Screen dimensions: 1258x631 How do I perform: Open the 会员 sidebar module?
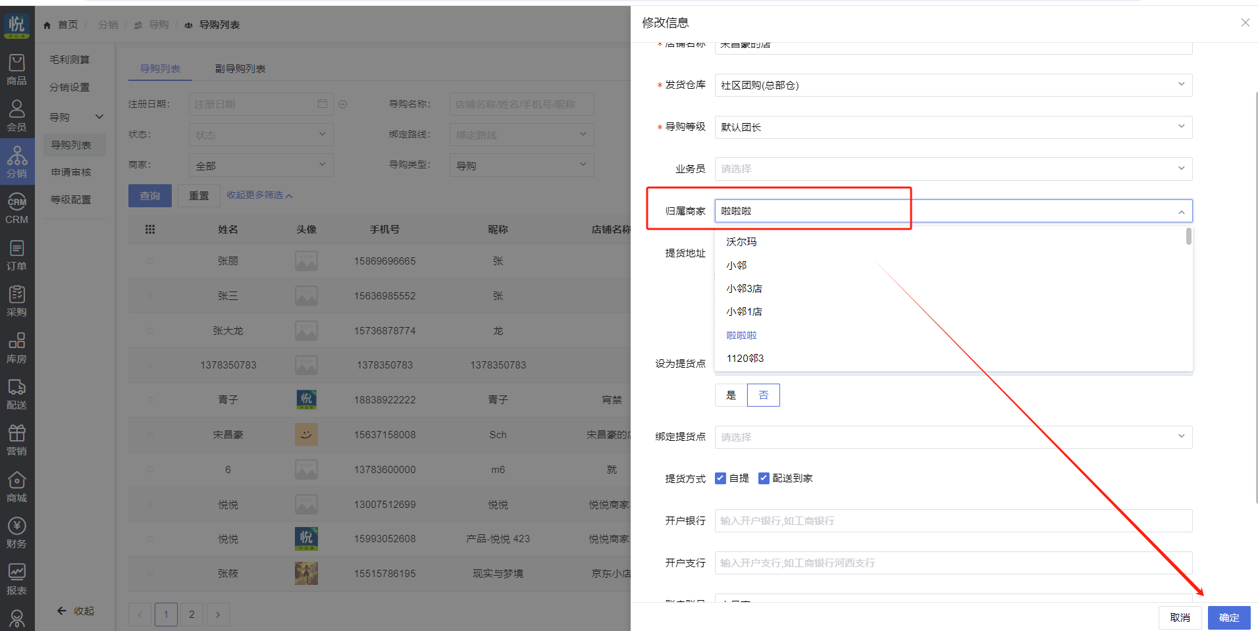16,116
